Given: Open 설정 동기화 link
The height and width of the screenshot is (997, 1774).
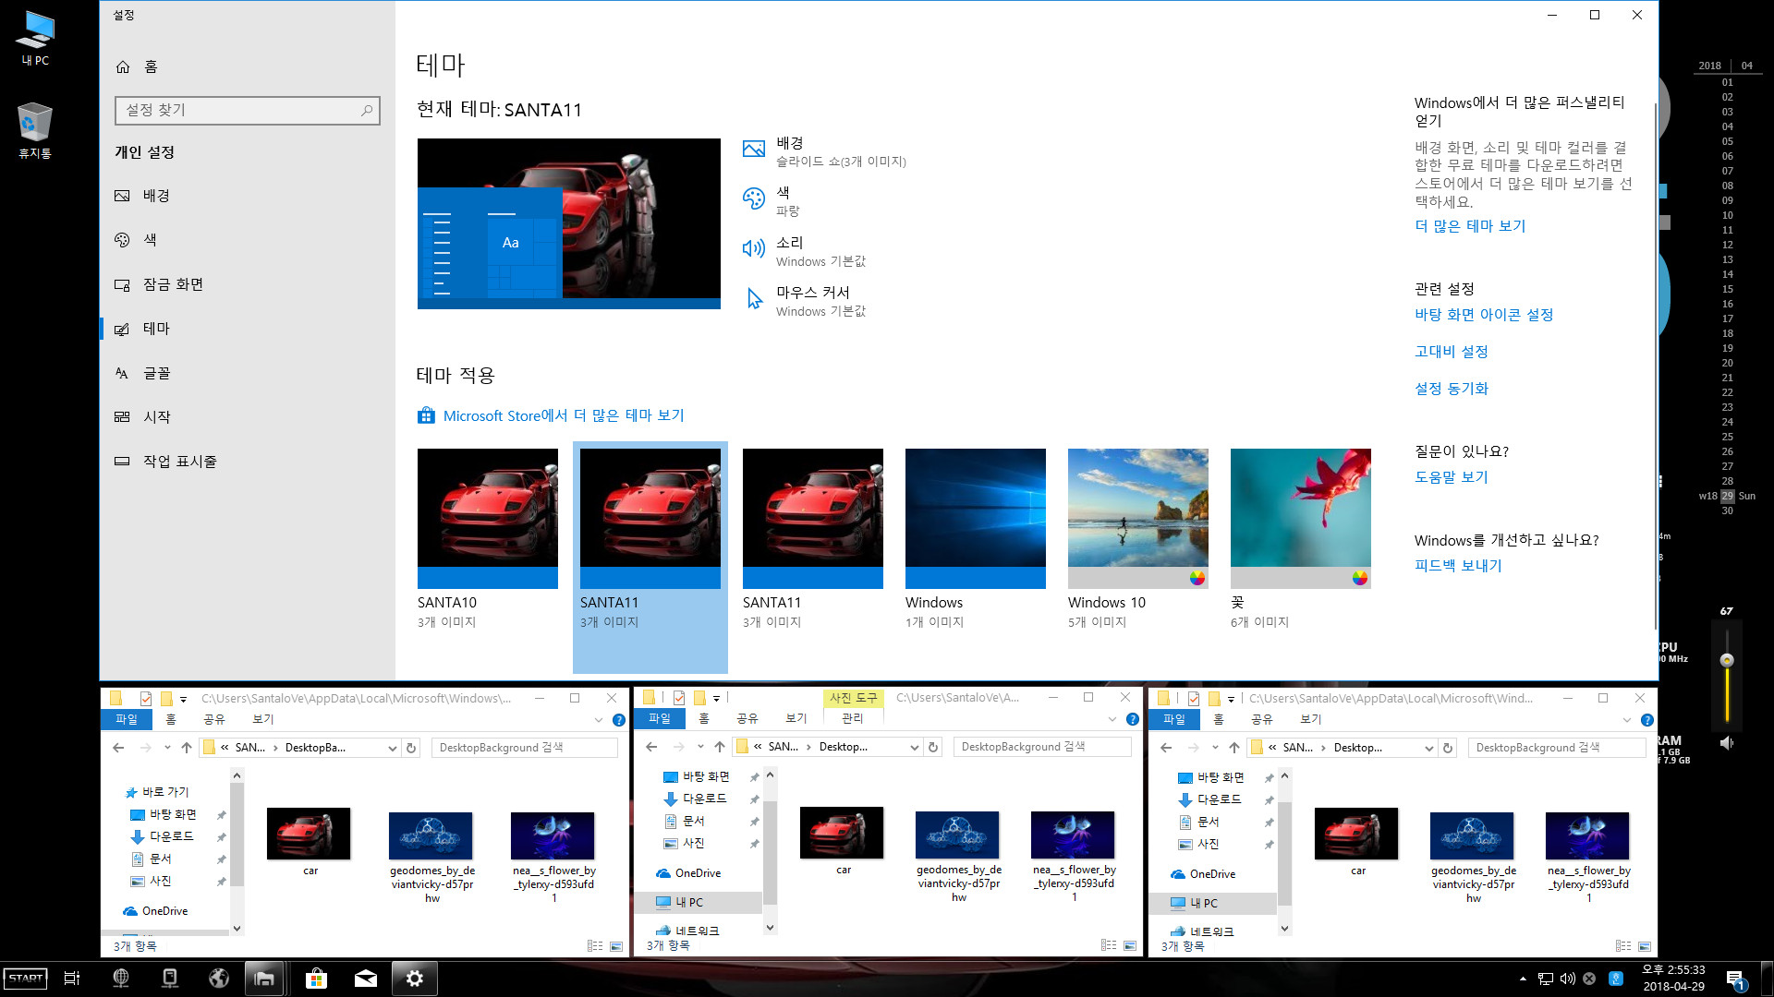Looking at the screenshot, I should point(1452,389).
